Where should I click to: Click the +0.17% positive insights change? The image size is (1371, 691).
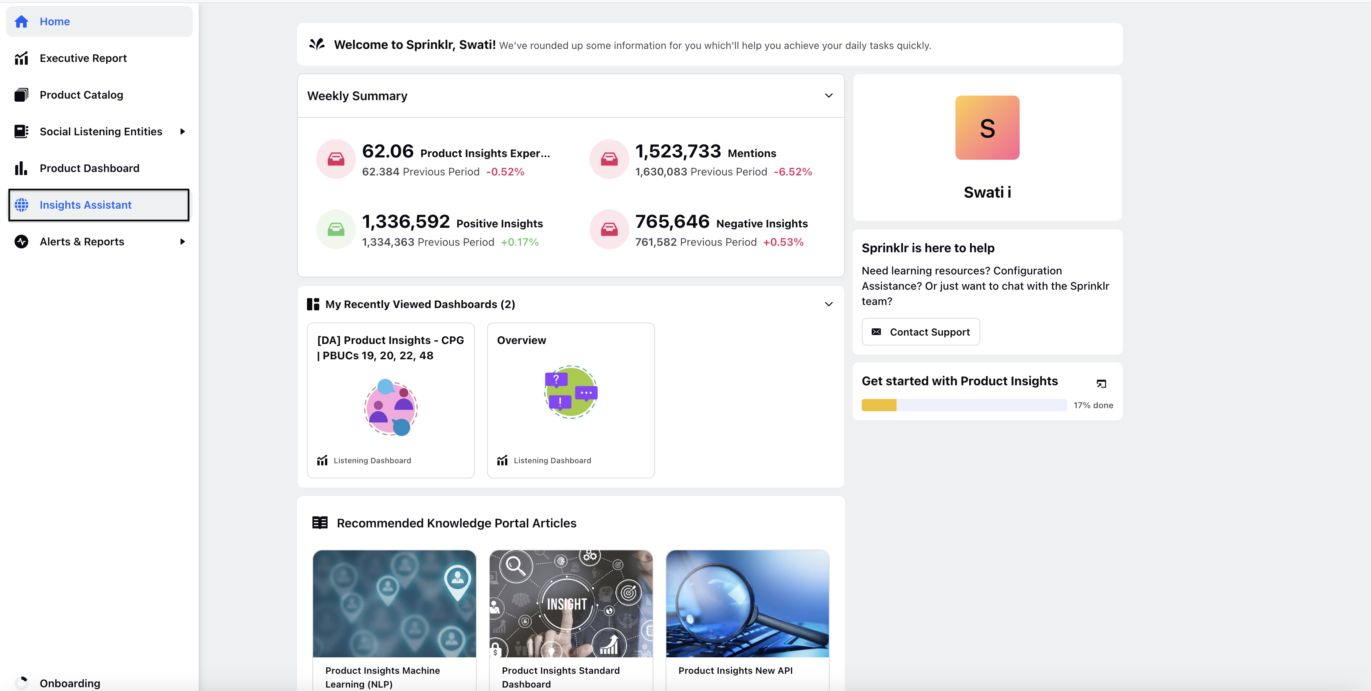pos(520,242)
